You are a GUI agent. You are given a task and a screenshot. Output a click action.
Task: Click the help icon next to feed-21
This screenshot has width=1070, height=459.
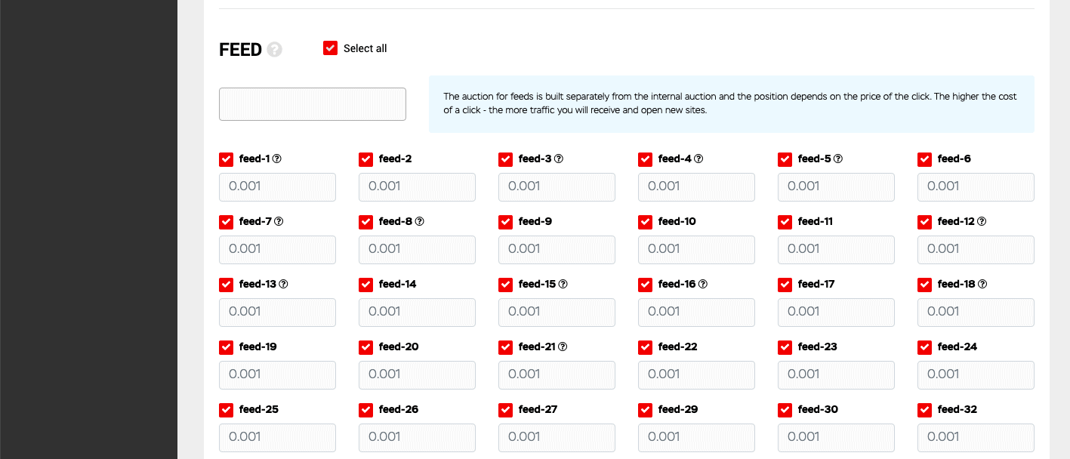tap(563, 347)
